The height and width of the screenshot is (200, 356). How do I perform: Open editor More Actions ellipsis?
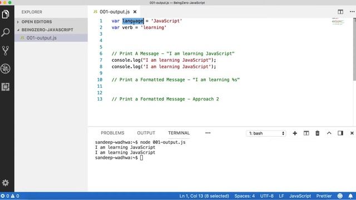(352, 12)
